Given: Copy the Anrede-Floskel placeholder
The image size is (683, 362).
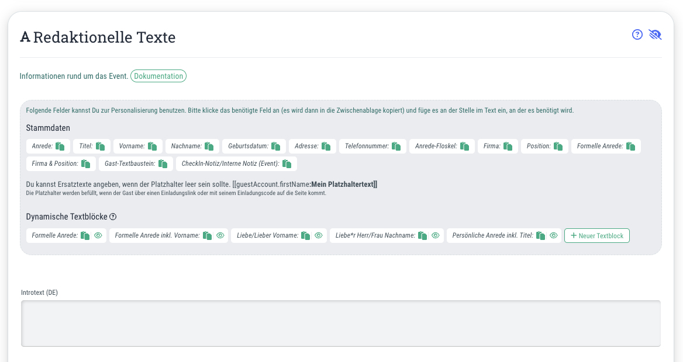Looking at the screenshot, I should 465,146.
